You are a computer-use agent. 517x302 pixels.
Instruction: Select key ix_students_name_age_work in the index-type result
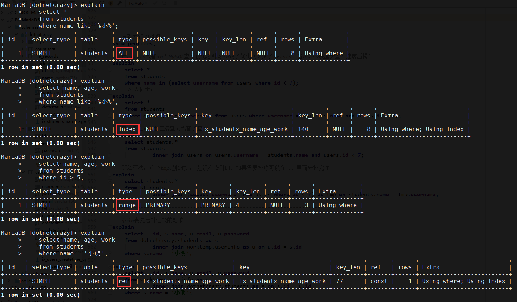245,129
